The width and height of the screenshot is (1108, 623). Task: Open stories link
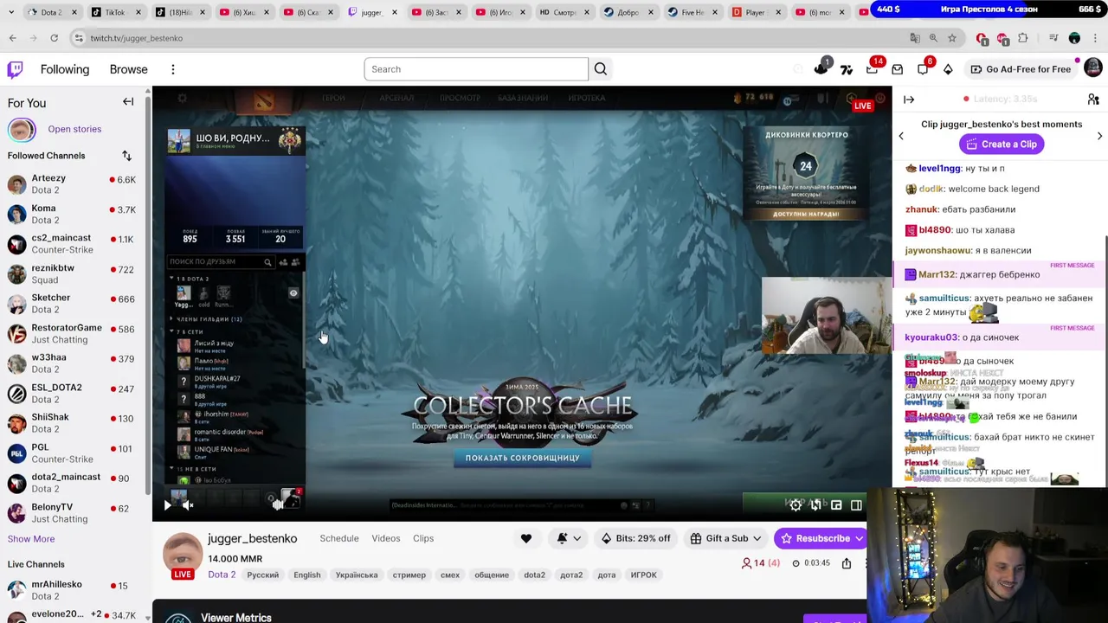pyautogui.click(x=74, y=129)
